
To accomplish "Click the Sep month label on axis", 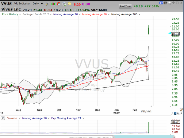I will pyautogui.click(x=40, y=110).
